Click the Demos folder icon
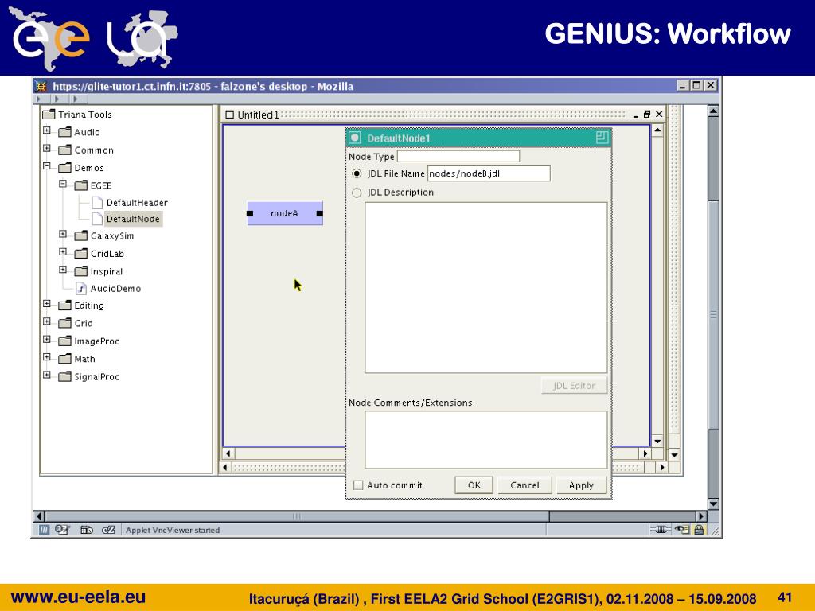The image size is (815, 611). [x=65, y=168]
